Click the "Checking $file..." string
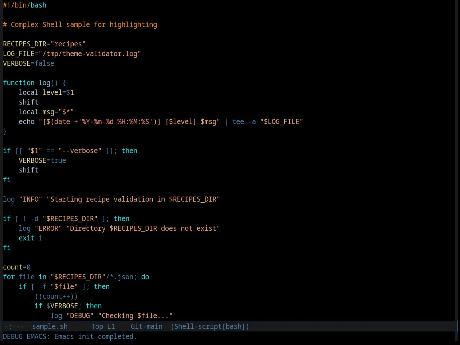Screen dimensions: 460x345 coord(135,316)
